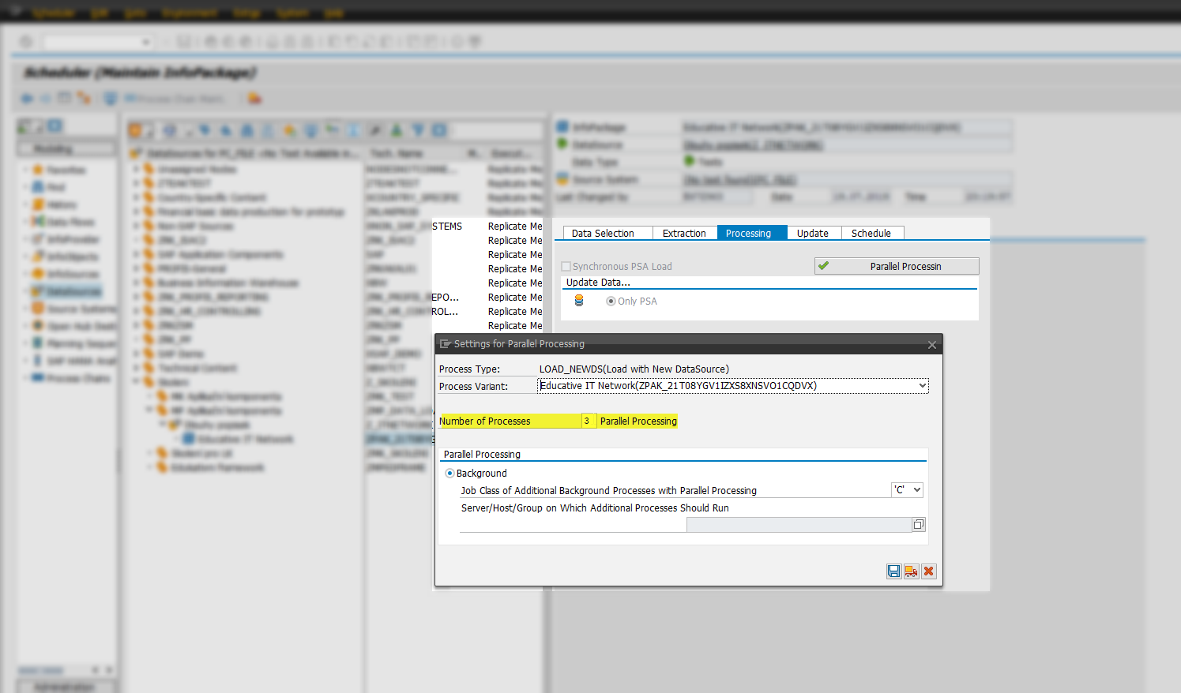The width and height of the screenshot is (1181, 693).
Task: Expand the SAP Application Components tree node
Action: pyautogui.click(x=135, y=254)
